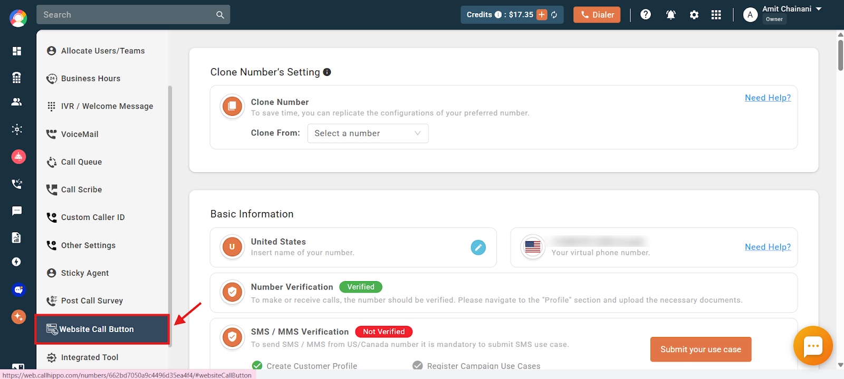844x379 pixels.
Task: Edit the number name with pencil icon
Action: click(x=478, y=247)
